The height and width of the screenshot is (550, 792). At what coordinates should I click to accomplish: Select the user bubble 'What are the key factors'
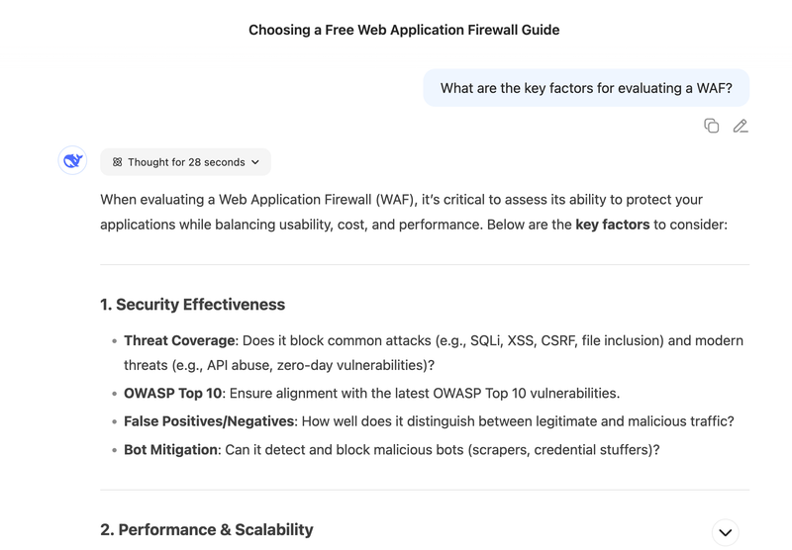coord(586,88)
